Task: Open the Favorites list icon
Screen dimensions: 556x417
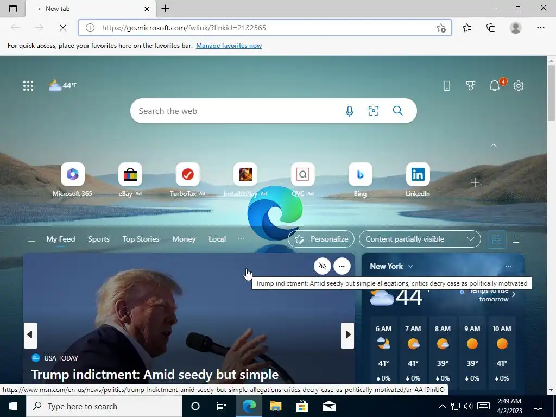Action: click(x=467, y=28)
